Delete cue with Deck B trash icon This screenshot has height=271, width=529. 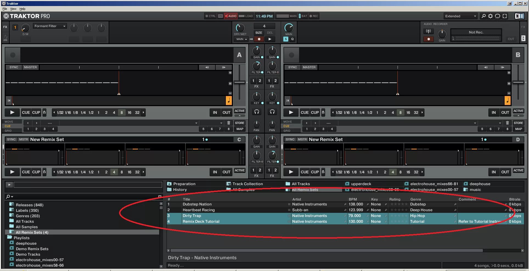(507, 123)
